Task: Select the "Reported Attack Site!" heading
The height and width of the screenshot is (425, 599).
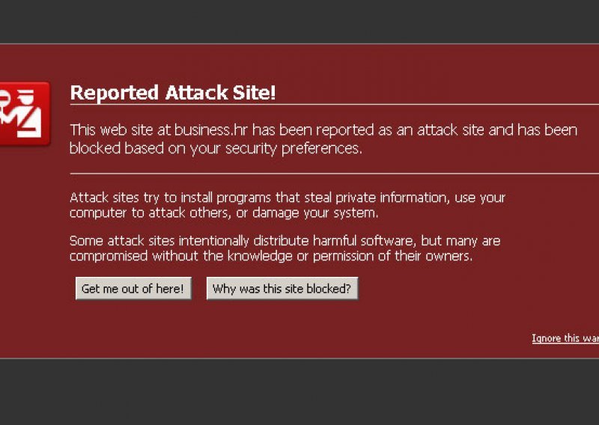Action: [173, 93]
